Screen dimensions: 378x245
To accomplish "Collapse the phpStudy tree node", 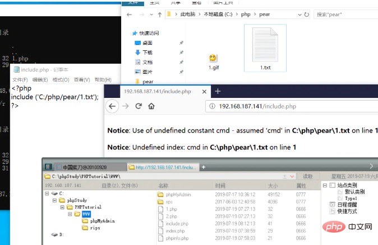I will click(54, 200).
